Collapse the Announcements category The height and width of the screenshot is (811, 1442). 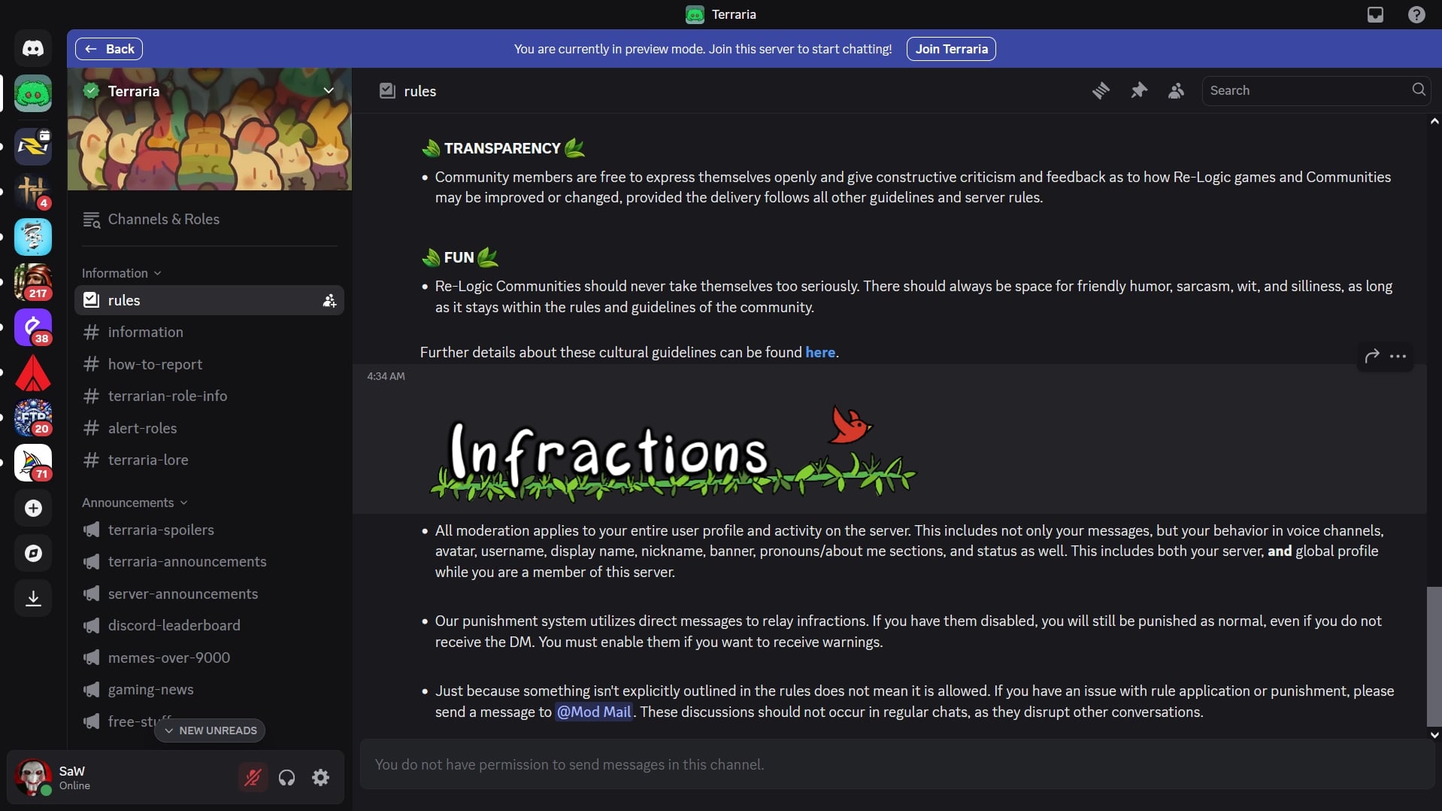tap(135, 503)
